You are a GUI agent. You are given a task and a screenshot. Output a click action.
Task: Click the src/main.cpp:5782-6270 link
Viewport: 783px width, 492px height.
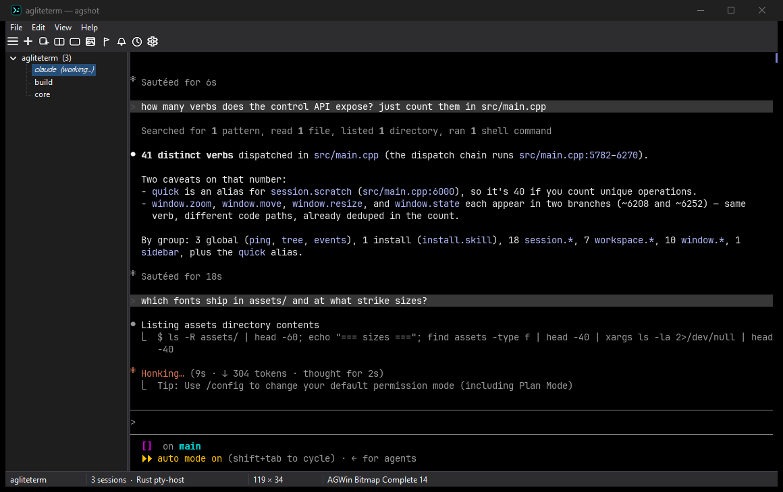click(x=578, y=156)
